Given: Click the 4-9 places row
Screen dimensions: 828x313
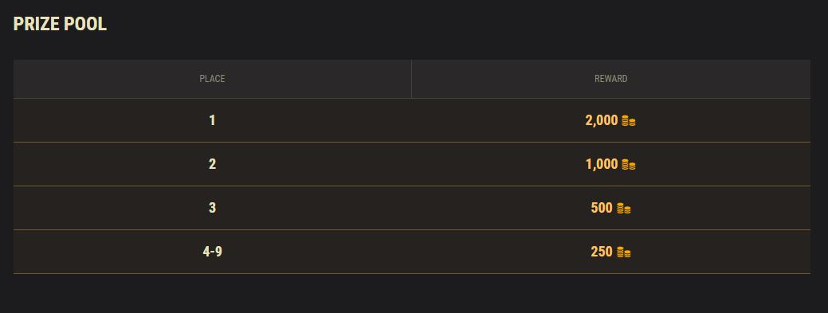Looking at the screenshot, I should coord(412,252).
